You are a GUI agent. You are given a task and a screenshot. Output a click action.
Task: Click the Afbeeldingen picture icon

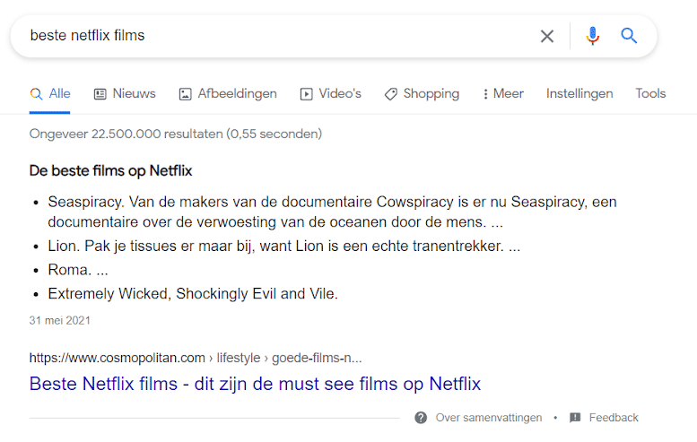(186, 94)
